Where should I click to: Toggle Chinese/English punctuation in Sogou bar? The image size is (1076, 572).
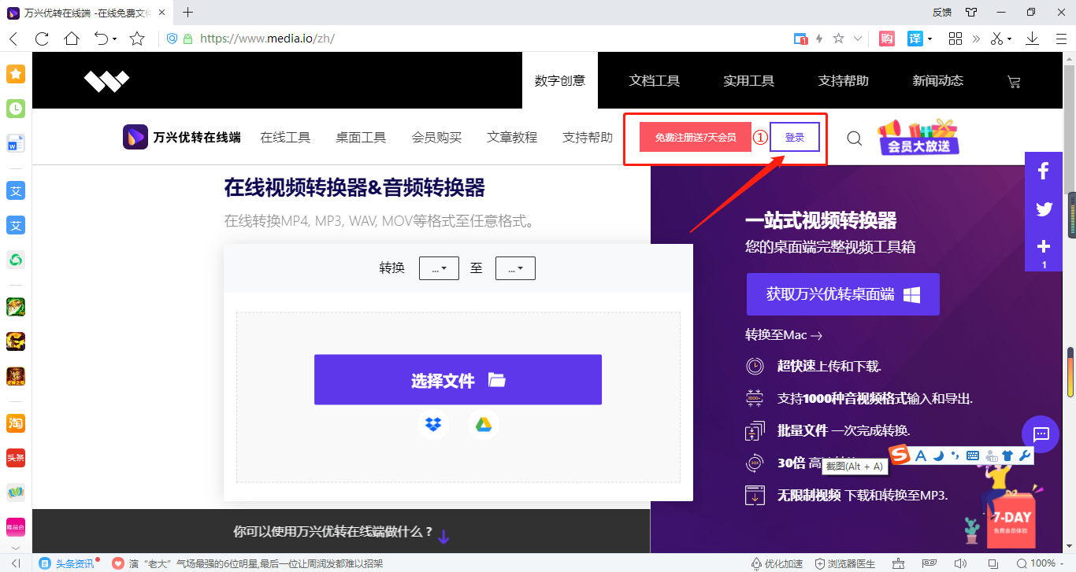954,456
